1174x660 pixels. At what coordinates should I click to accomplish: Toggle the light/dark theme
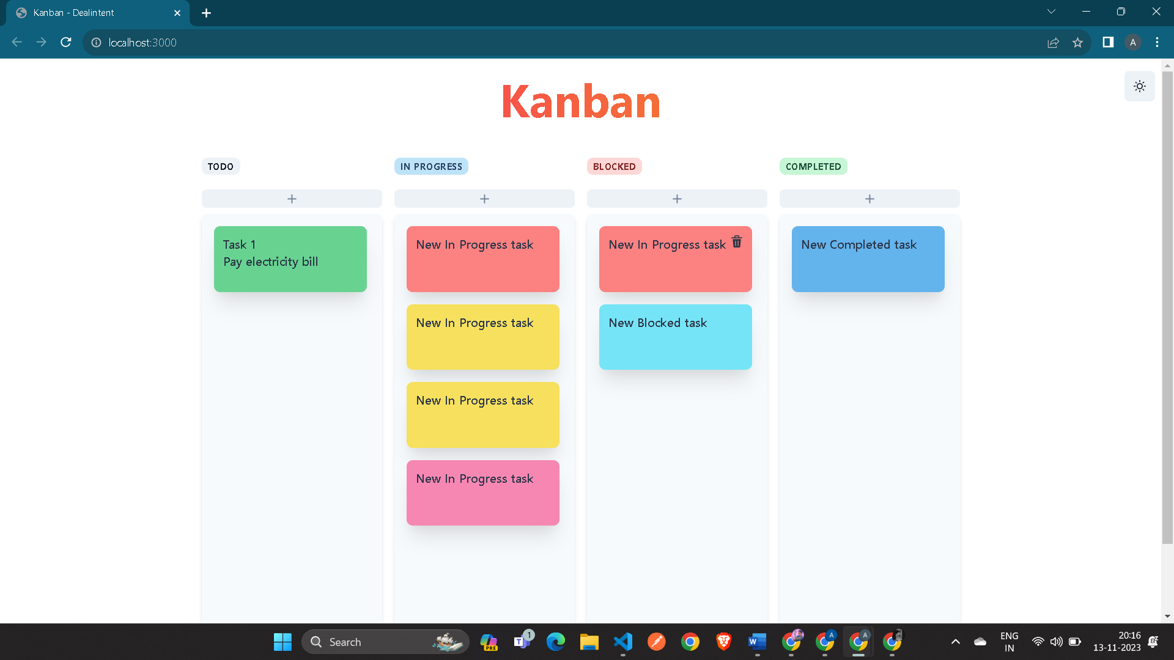click(x=1139, y=86)
